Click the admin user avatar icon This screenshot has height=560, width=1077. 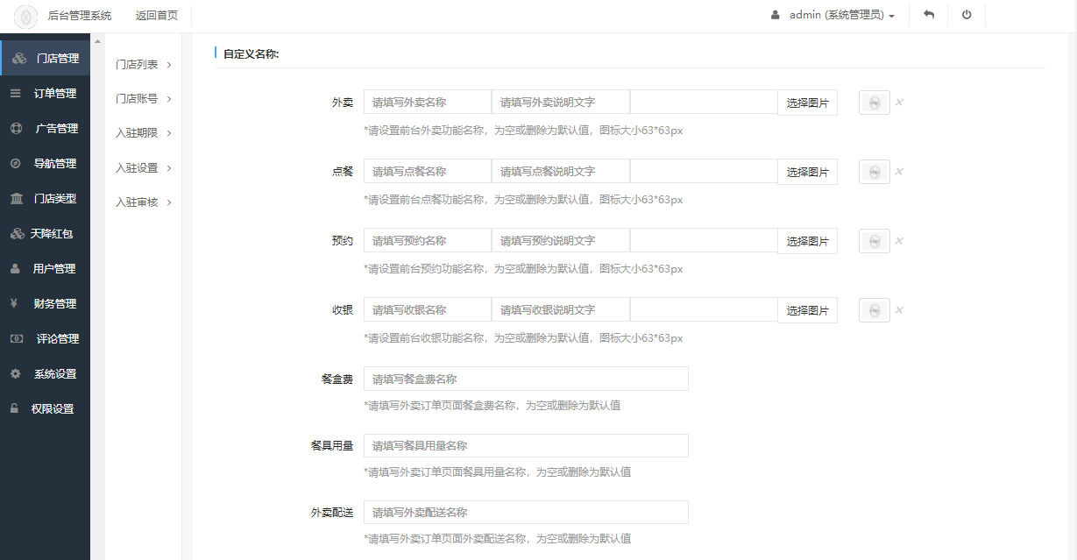[x=775, y=15]
